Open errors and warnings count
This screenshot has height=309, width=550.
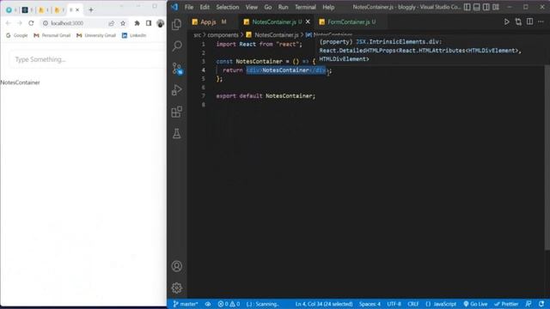[229, 304]
